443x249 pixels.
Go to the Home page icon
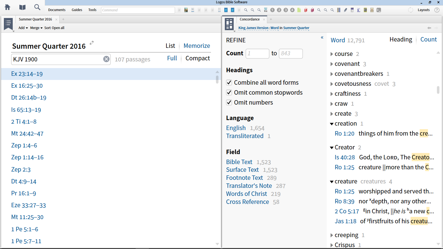[7, 7]
